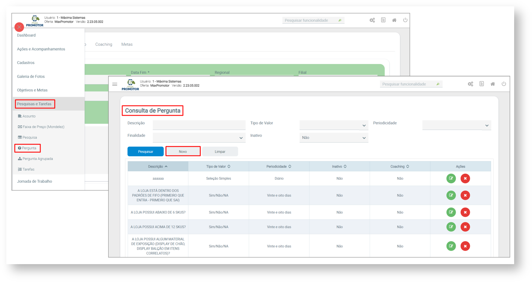The image size is (532, 282).
Task: Click the blue Pesquisar button
Action: pyautogui.click(x=145, y=151)
